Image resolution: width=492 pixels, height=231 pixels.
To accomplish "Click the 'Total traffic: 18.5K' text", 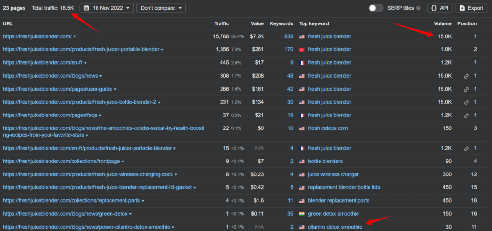I will [53, 8].
